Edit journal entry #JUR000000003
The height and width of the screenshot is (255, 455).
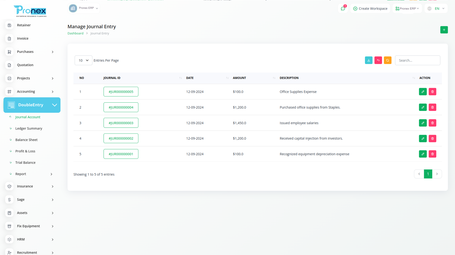click(x=423, y=123)
